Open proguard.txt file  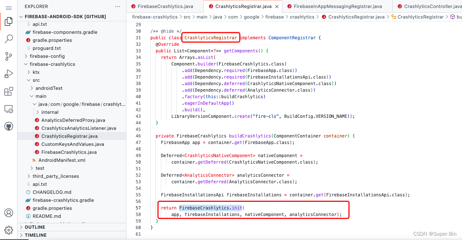pos(72,48)
